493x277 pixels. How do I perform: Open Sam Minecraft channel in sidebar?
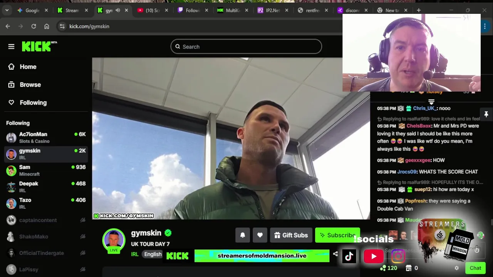[x=46, y=170]
